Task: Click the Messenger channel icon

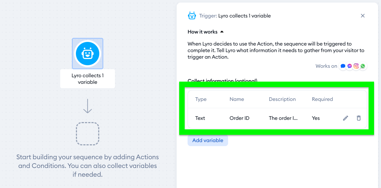Action: pos(350,66)
